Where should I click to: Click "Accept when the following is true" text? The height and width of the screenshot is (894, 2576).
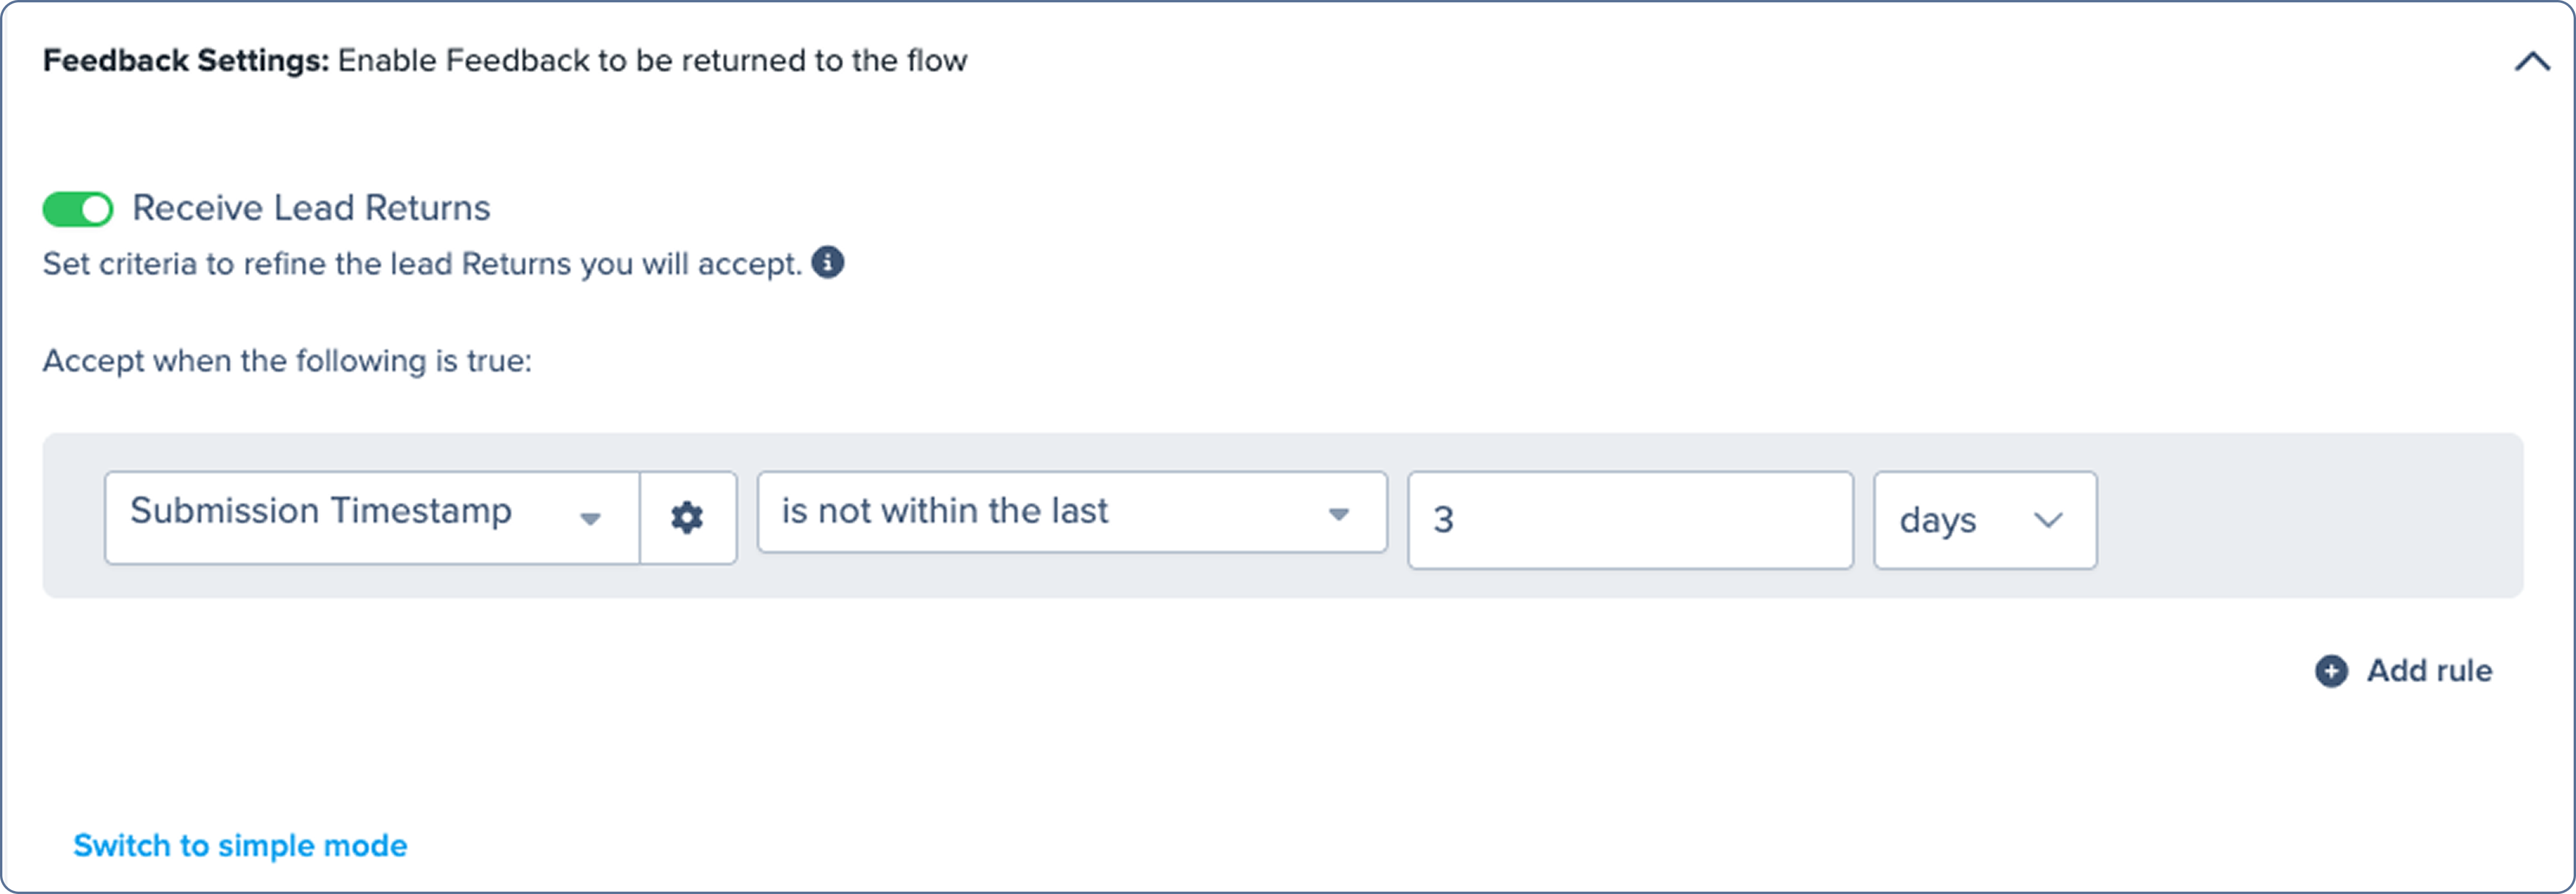287,361
